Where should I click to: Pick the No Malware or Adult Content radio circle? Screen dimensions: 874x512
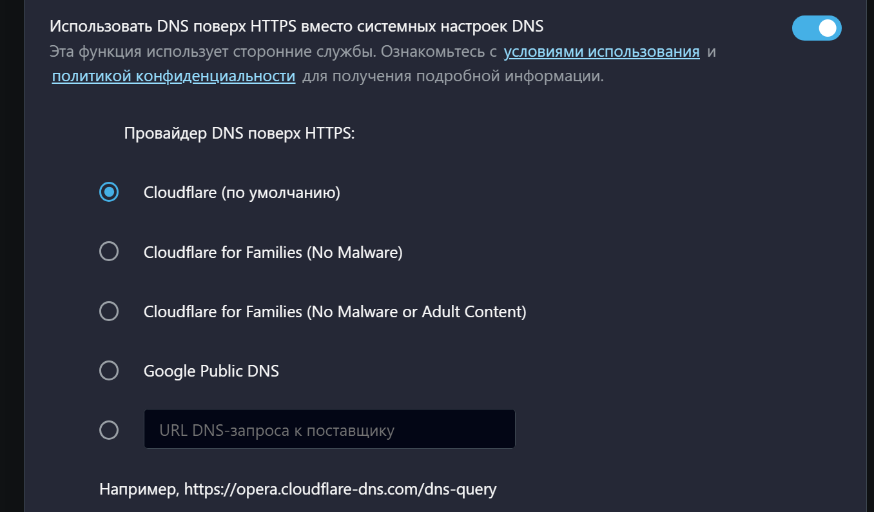(x=109, y=311)
